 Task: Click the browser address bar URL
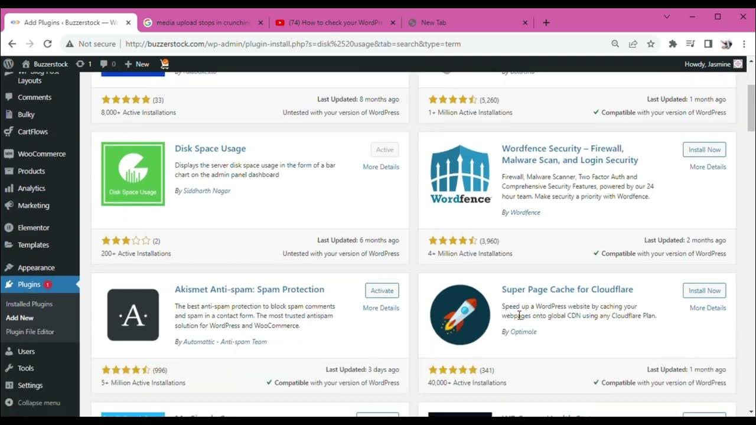point(293,44)
